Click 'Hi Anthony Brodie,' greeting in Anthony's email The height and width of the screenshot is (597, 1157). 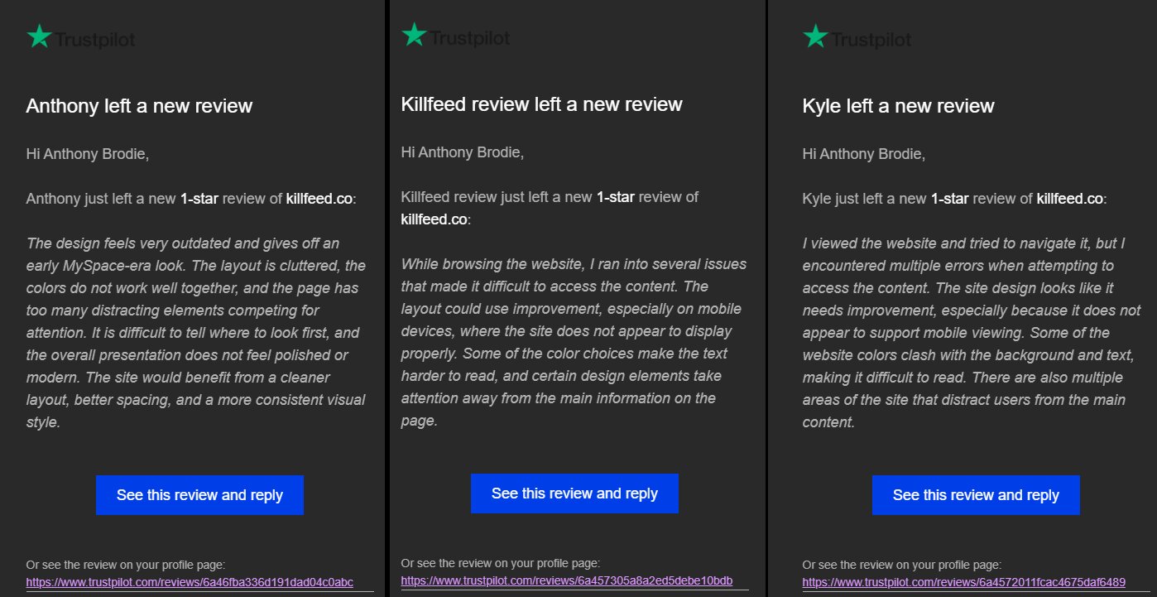pyautogui.click(x=88, y=154)
